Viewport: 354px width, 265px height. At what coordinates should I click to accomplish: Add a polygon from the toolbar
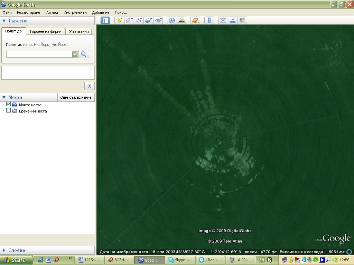129,20
